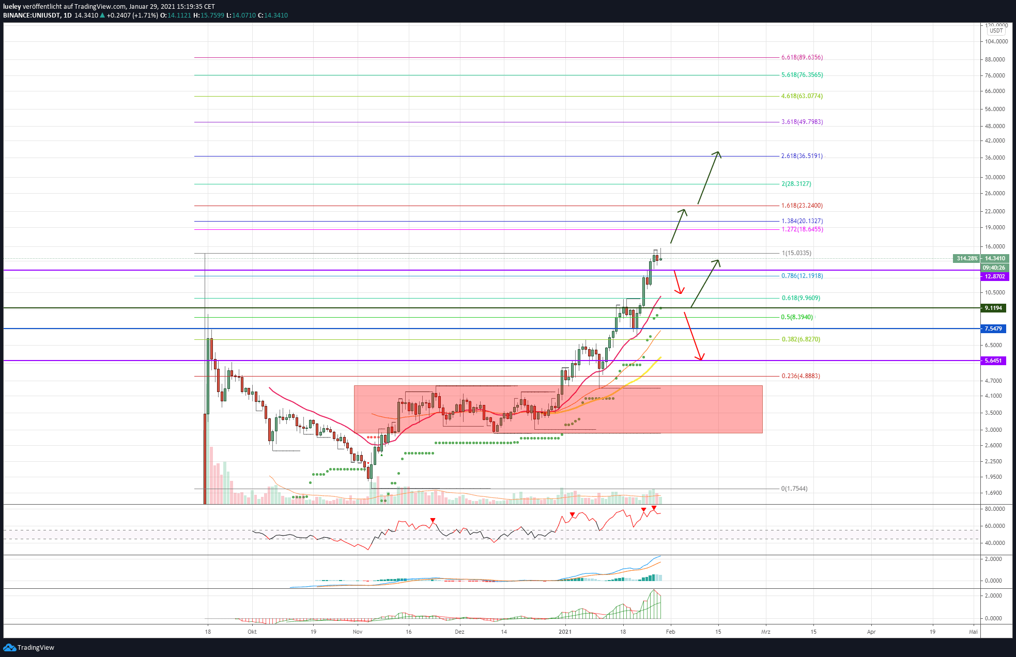1016x657 pixels.
Task: Select the 3.618(49.7983) Fibonacci label
Action: [802, 122]
